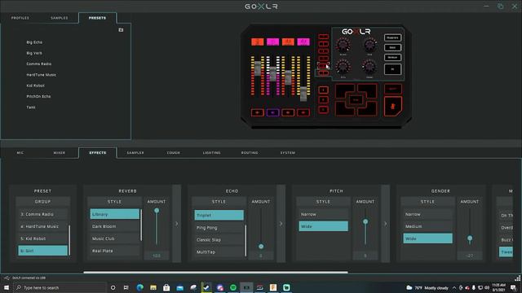Expand the Reverb panel chevron
This screenshot has width=522, height=293.
coord(177,224)
